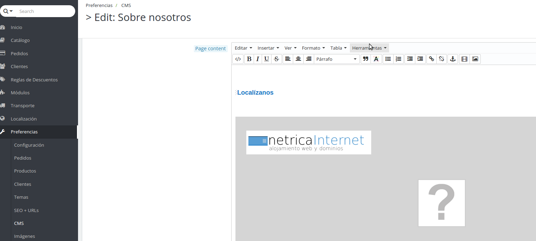Click the CMS breadcrumb link
Viewport: 536px width, 241px height.
click(x=126, y=5)
